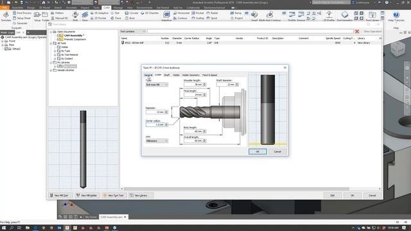The height and width of the screenshot is (231, 411).
Task: Click the Shoulder length input field
Action: pos(193,84)
